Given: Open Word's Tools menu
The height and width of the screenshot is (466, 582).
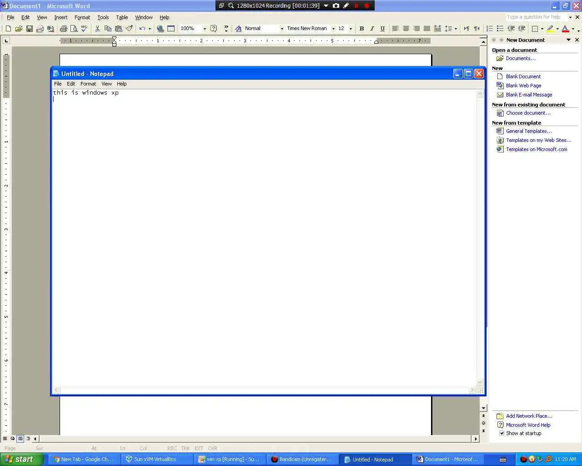Looking at the screenshot, I should pos(103,17).
